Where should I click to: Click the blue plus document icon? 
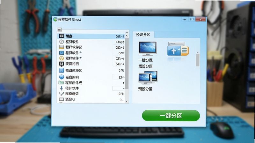coord(178,49)
